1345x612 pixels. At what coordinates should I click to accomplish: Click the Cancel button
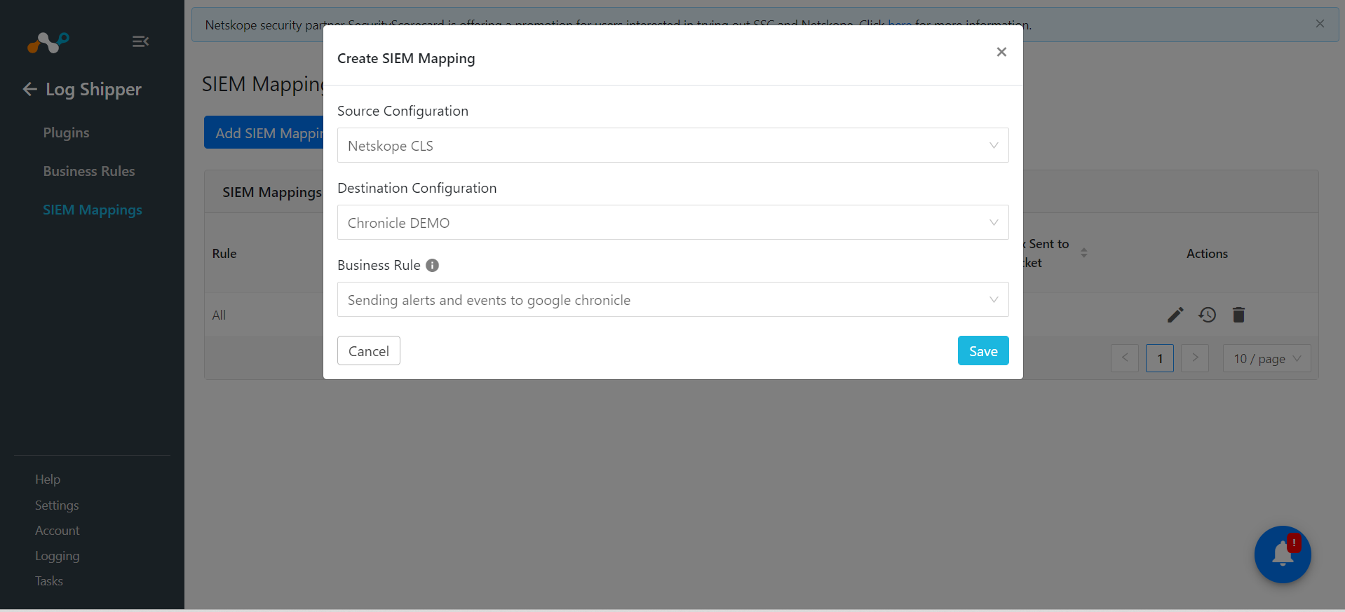[x=369, y=351]
